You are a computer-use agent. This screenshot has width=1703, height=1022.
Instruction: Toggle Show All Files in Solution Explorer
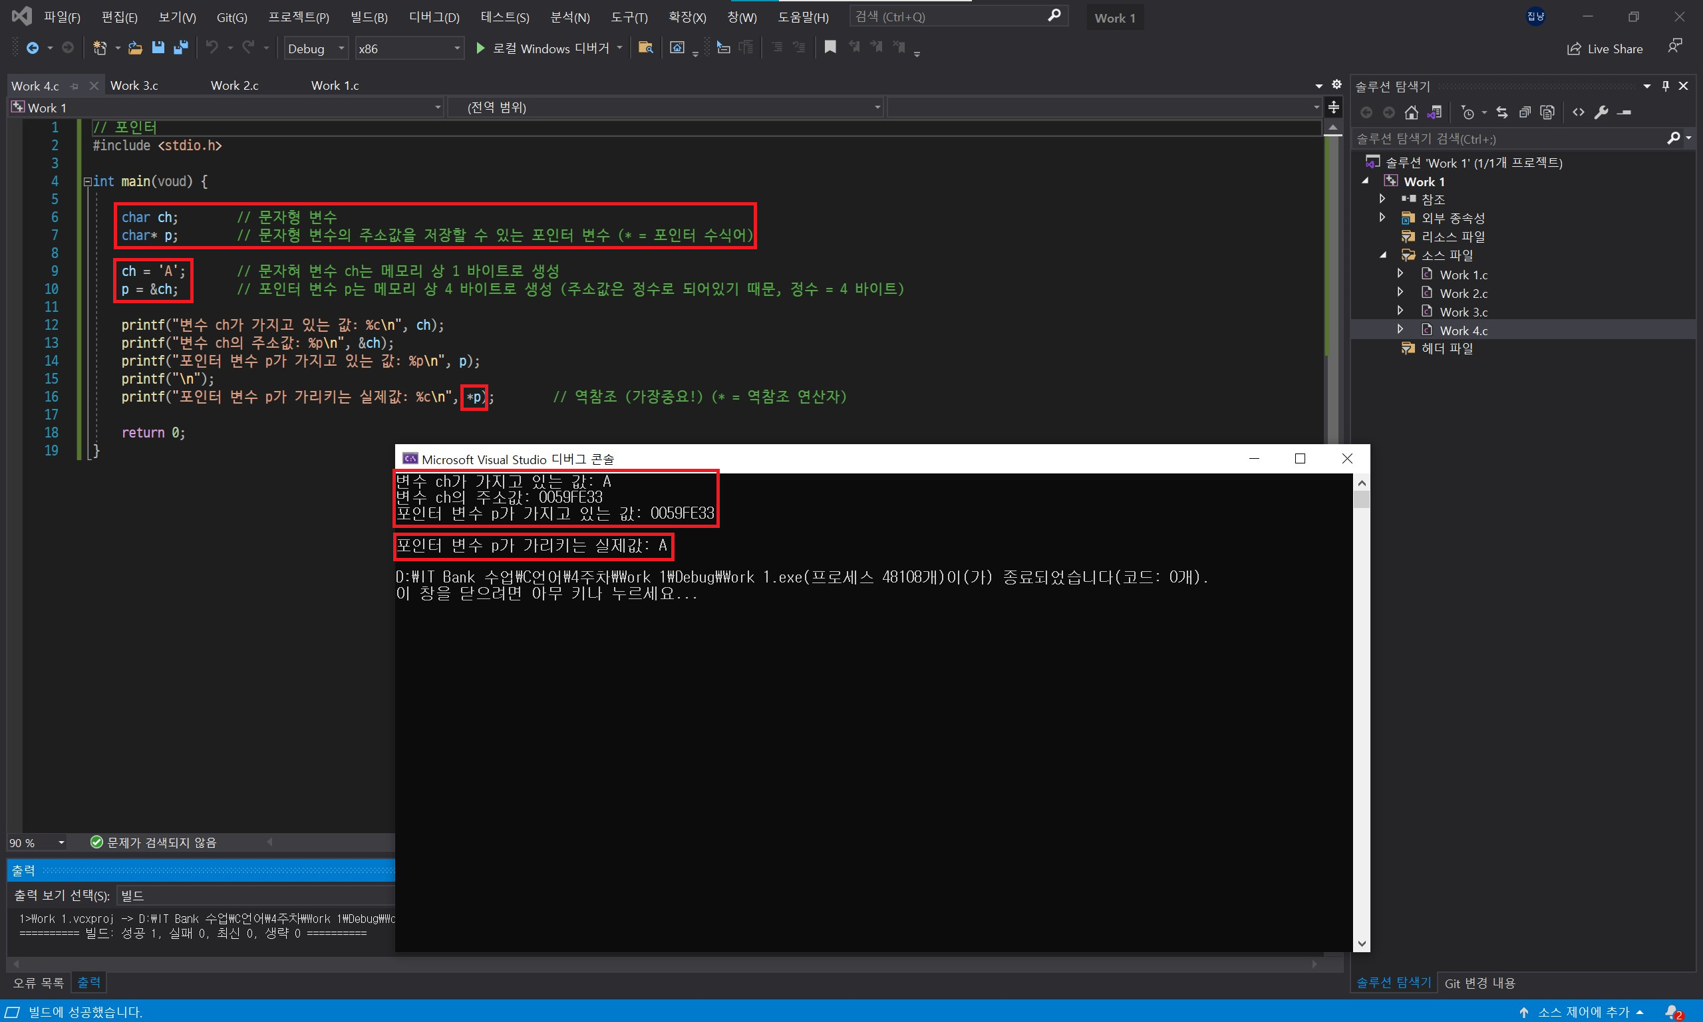coord(1547,112)
